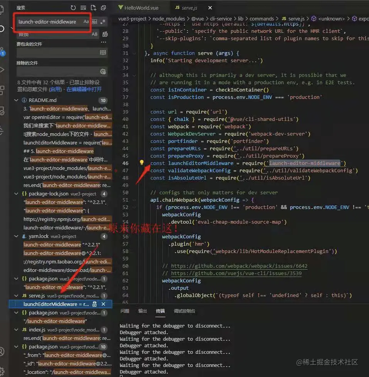The height and width of the screenshot is (377, 369).
Task: Collapse the README.md results group
Action: (16, 100)
